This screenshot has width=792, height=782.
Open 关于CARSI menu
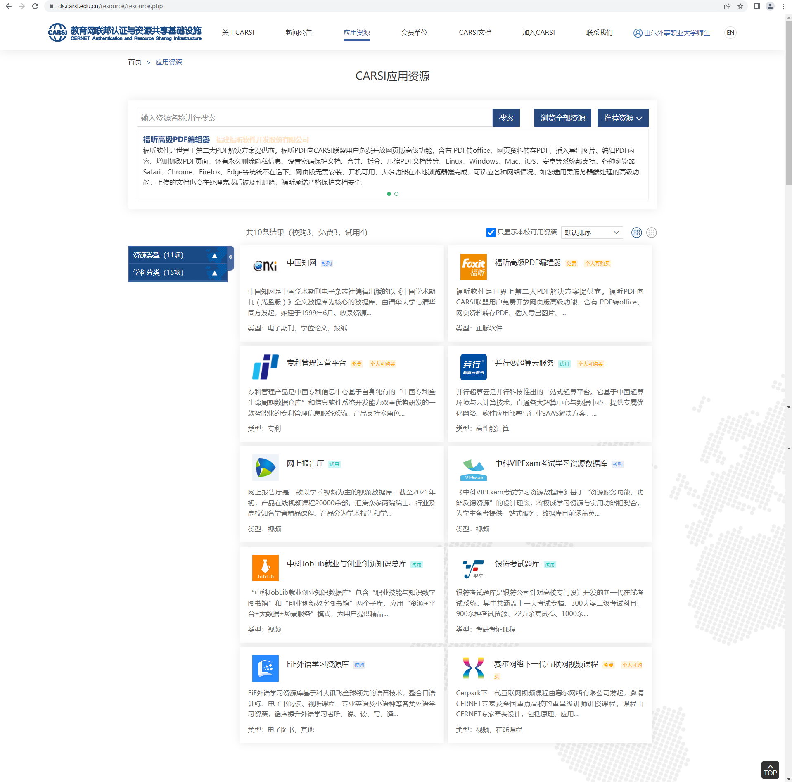point(238,33)
